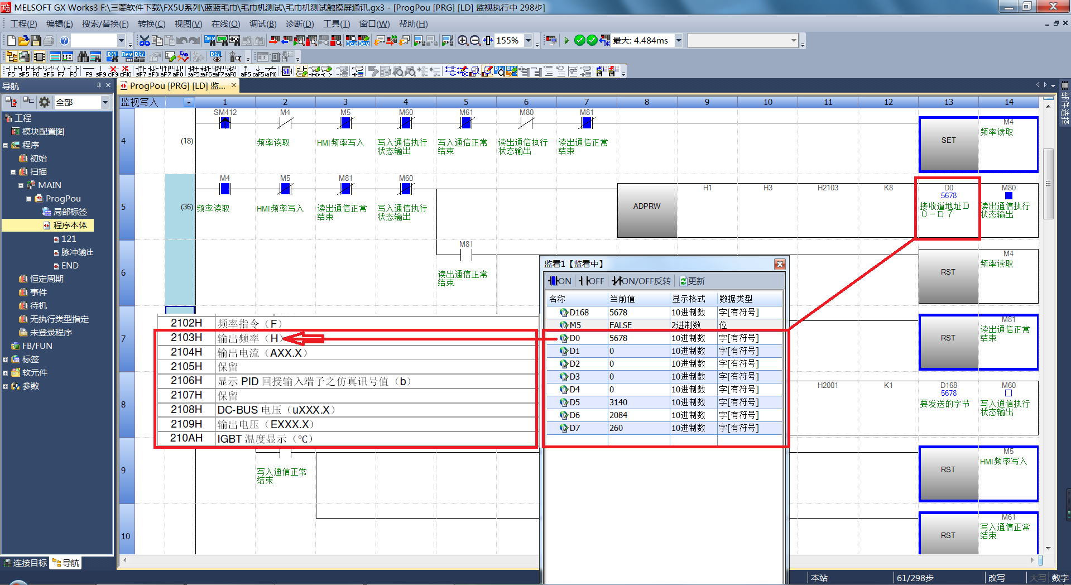Click 更新 button in watch window
The height and width of the screenshot is (585, 1071).
[x=691, y=281]
